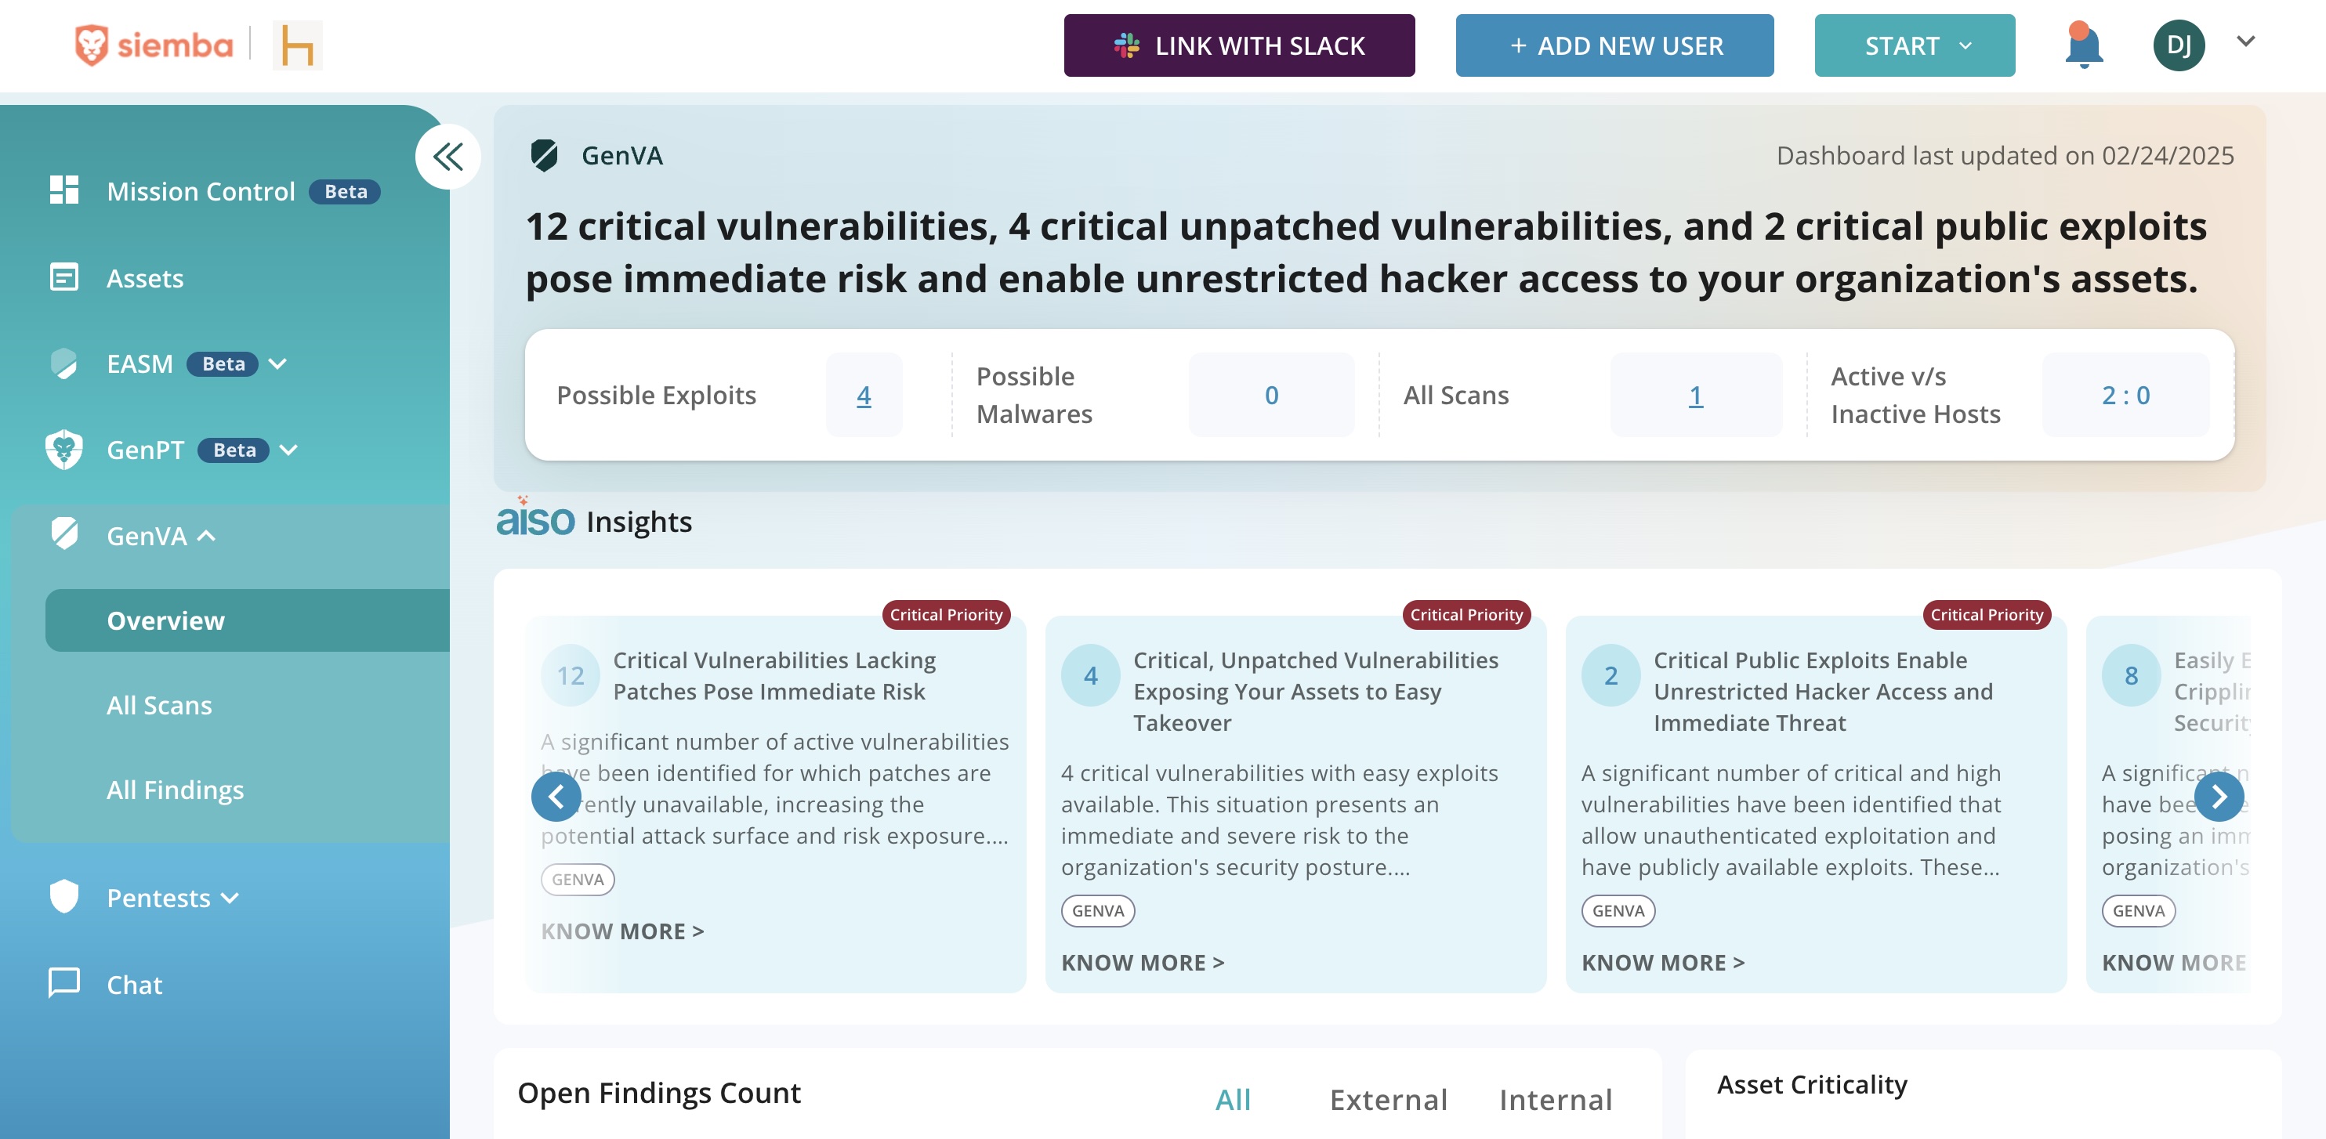This screenshot has height=1139, width=2326.
Task: Click the Link with Slack button
Action: [x=1238, y=45]
